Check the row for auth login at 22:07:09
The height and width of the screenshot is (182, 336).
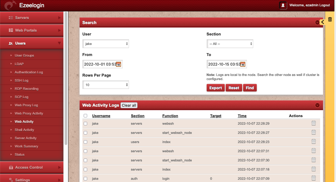86,179
